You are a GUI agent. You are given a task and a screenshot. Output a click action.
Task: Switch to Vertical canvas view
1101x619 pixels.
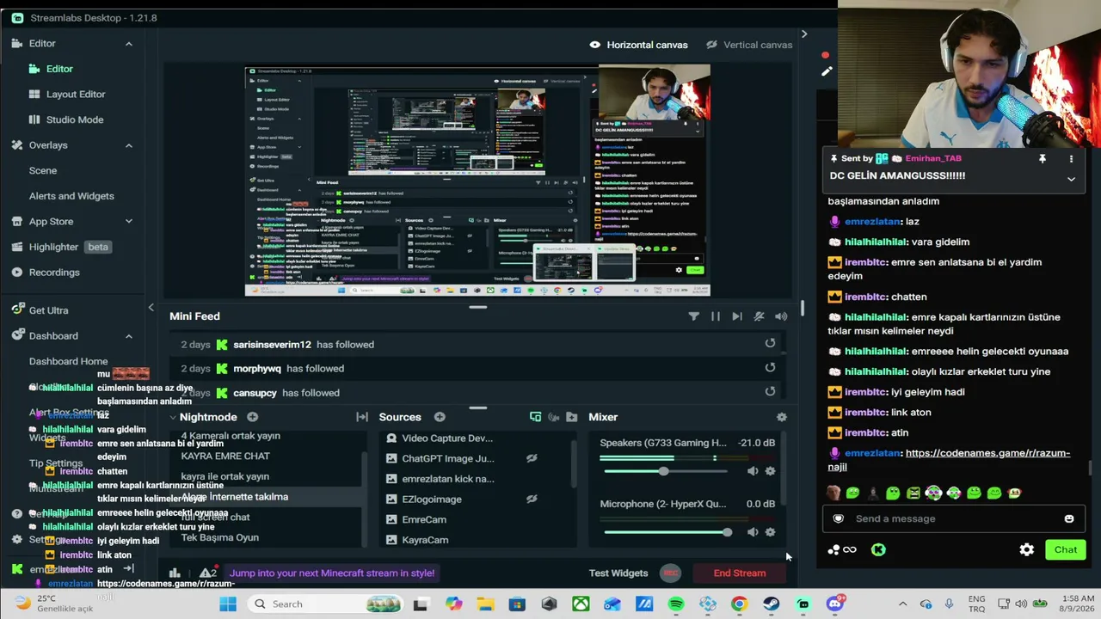[x=748, y=45]
